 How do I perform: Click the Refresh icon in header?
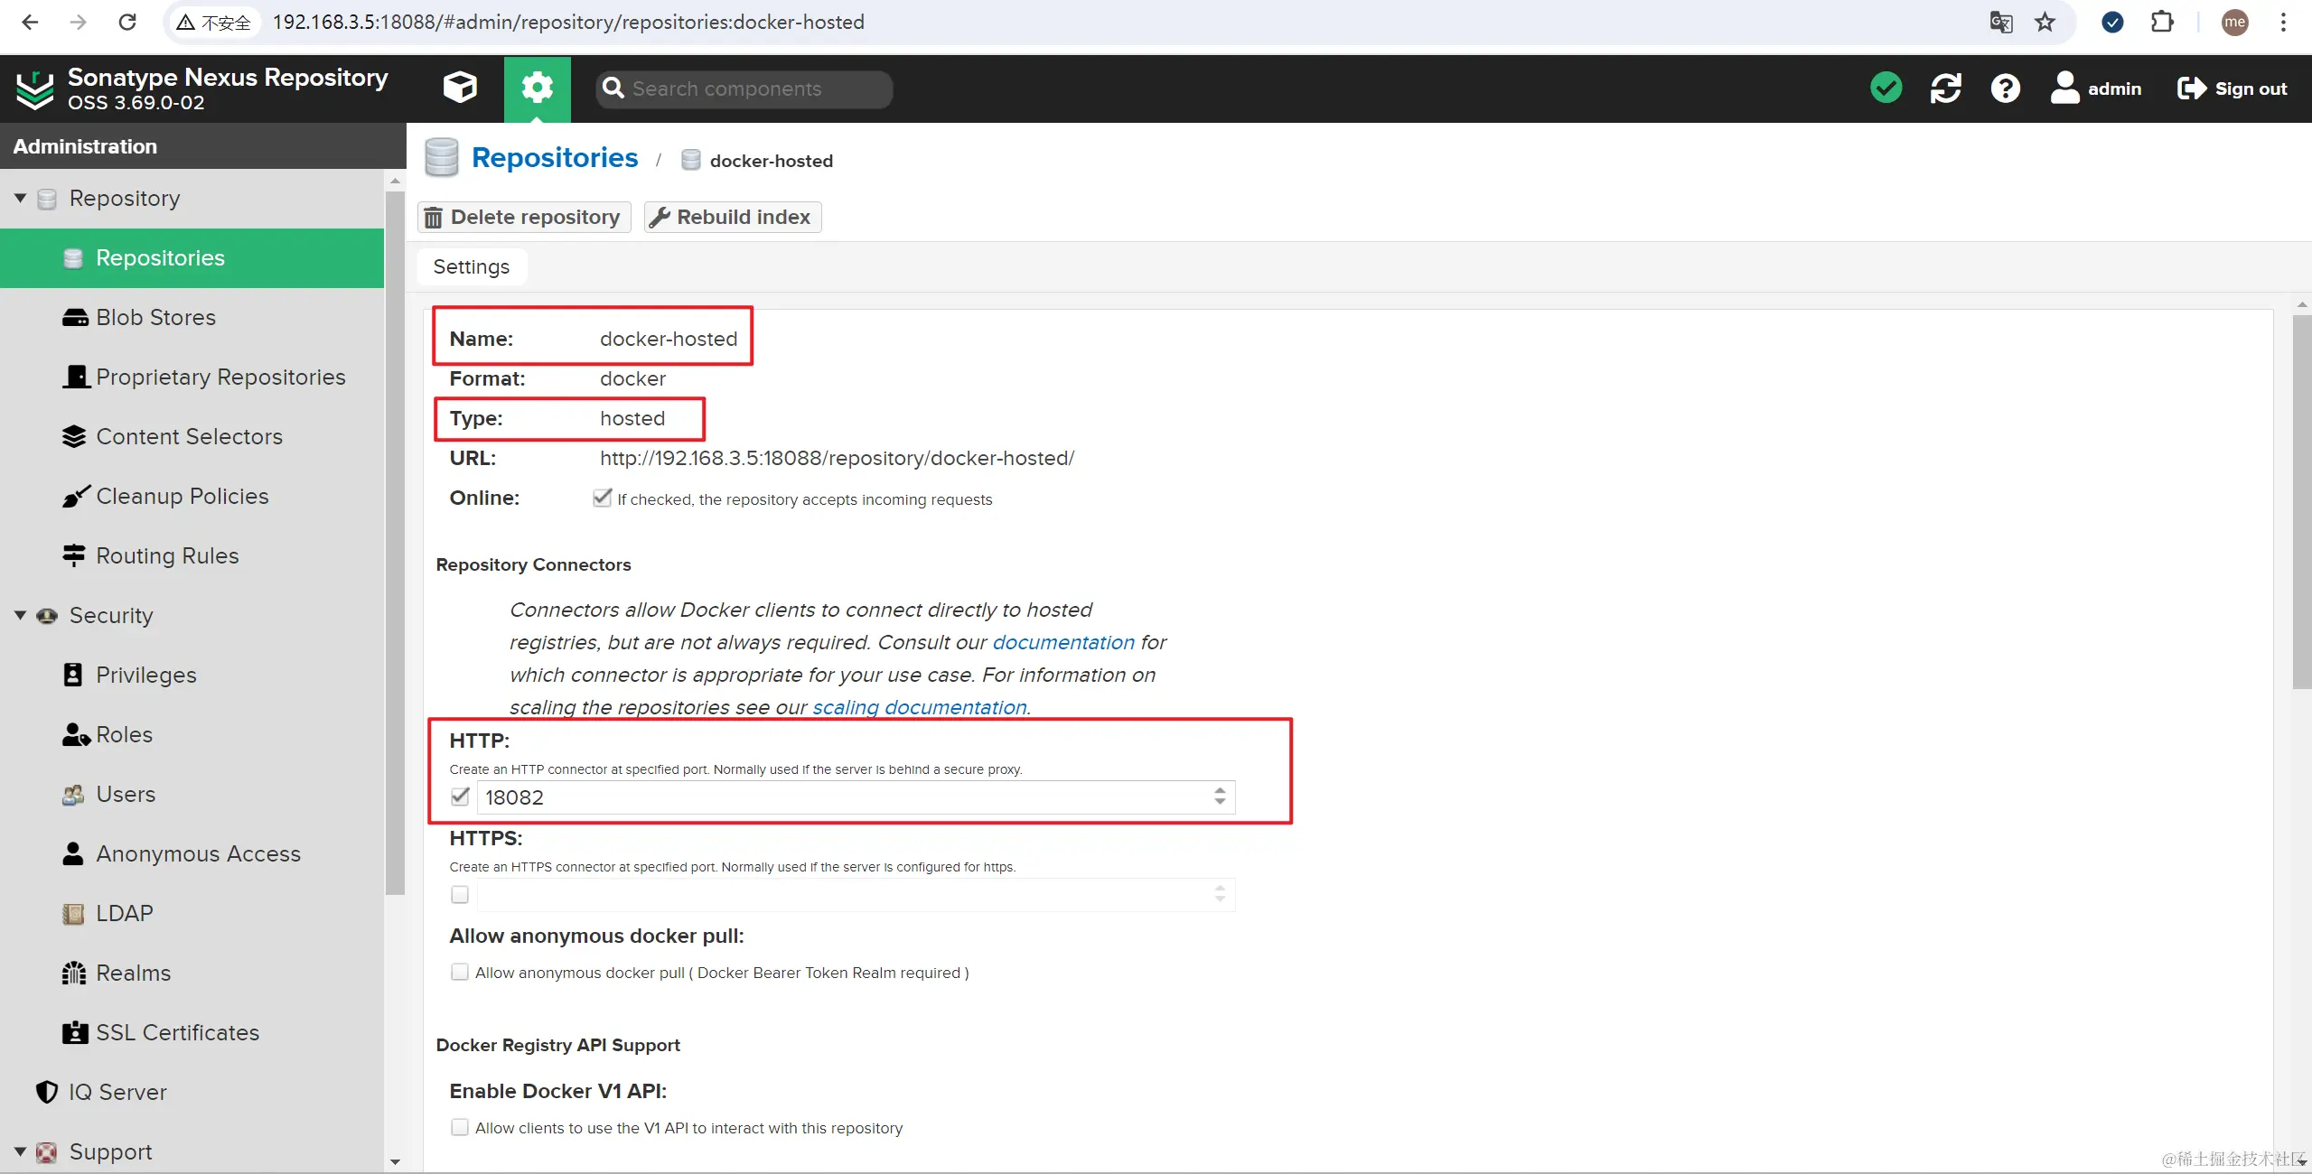1945,88
